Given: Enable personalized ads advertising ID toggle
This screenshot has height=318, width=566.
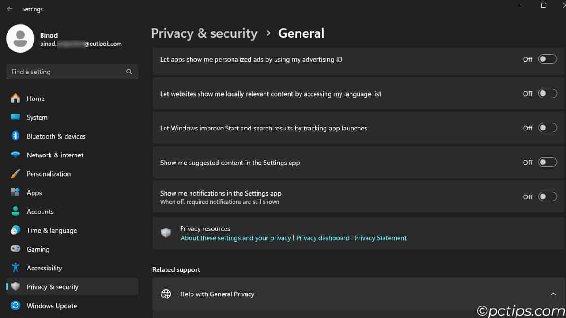Looking at the screenshot, I should click(547, 59).
